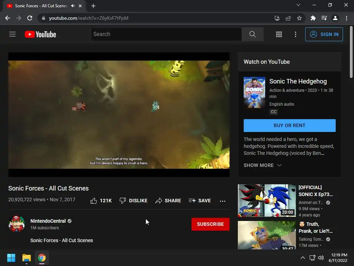The width and height of the screenshot is (354, 266).
Task: Go back in browser history
Action: (x=8, y=18)
